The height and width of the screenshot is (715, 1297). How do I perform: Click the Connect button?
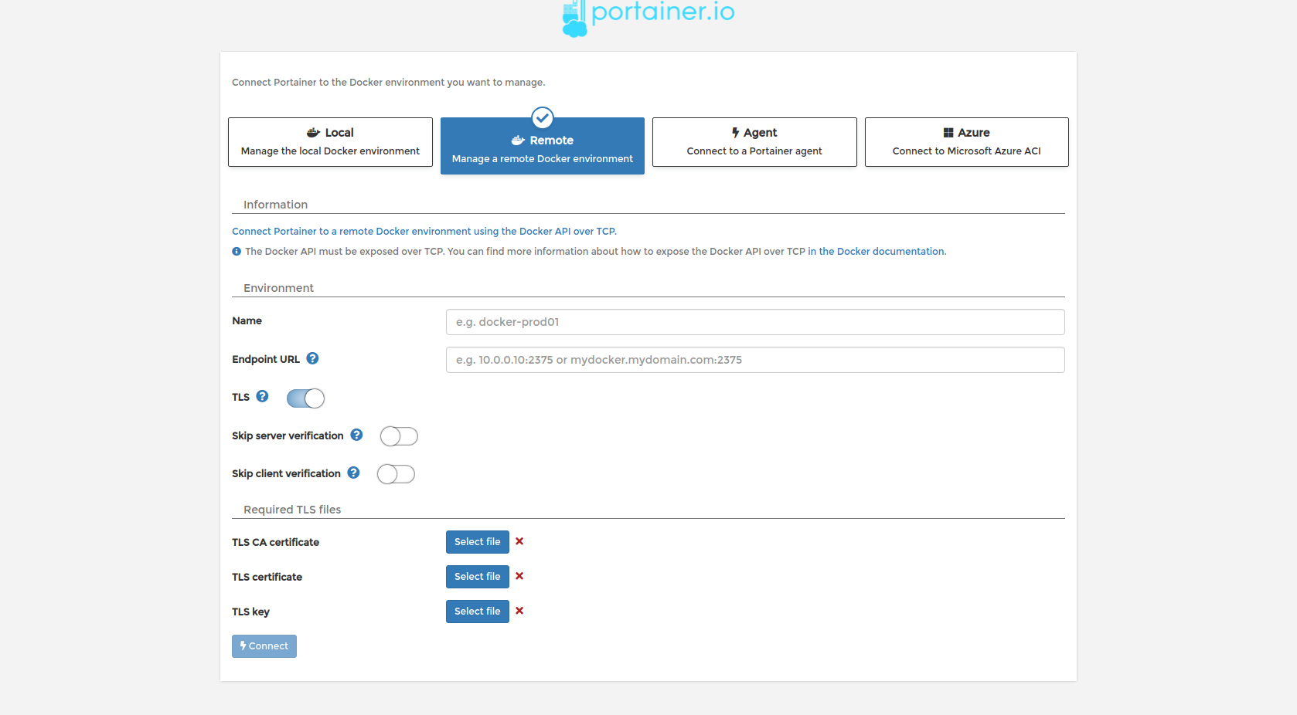click(x=264, y=646)
